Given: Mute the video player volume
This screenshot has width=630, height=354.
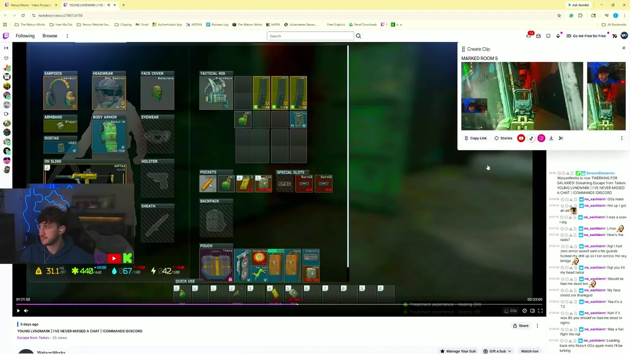Looking at the screenshot, I should (x=26, y=311).
